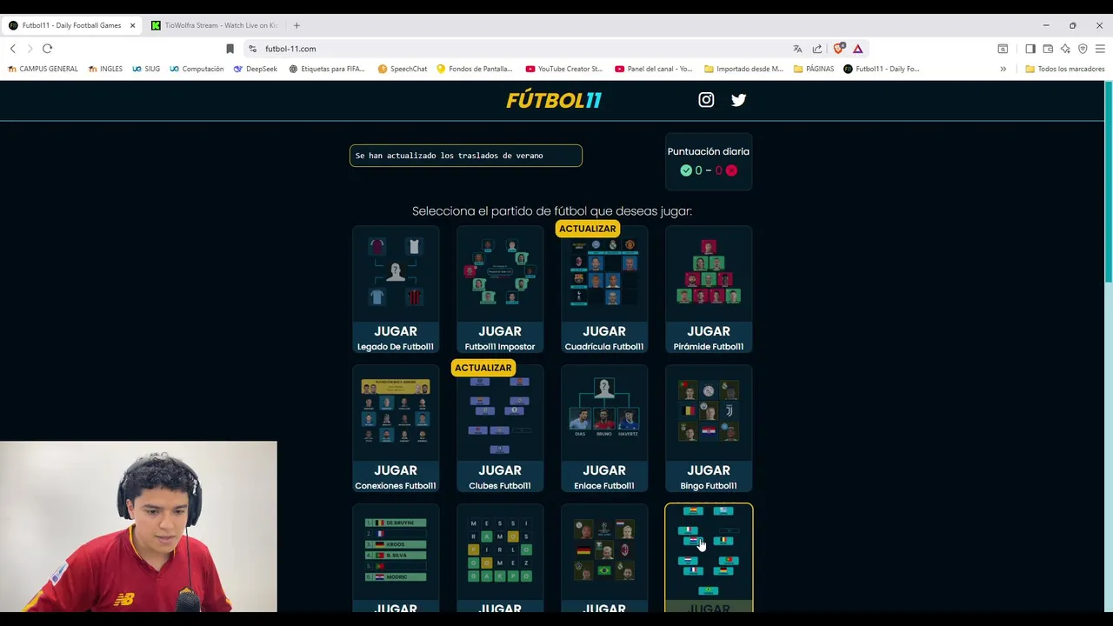This screenshot has height=626, width=1113.
Task: Click the share page icon
Action: pos(817,49)
